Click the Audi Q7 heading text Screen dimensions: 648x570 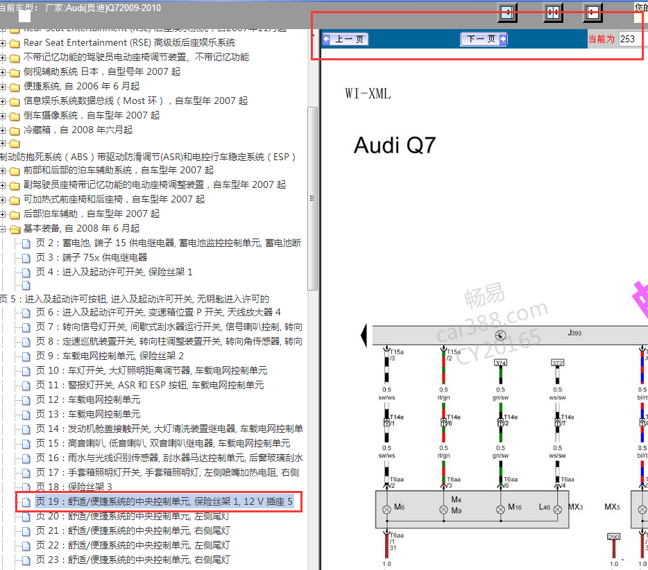click(x=395, y=146)
